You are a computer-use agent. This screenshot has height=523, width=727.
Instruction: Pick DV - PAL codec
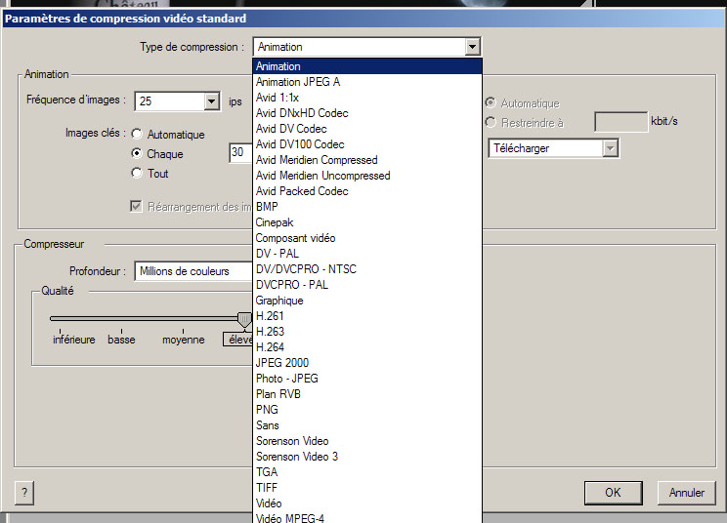coord(367,254)
